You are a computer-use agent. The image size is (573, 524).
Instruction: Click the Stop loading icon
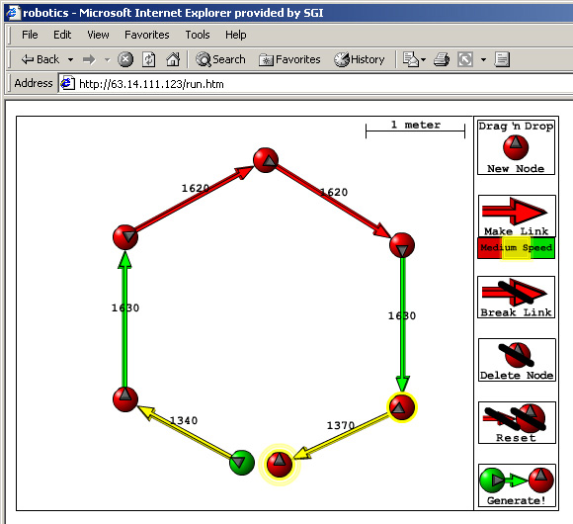click(125, 59)
